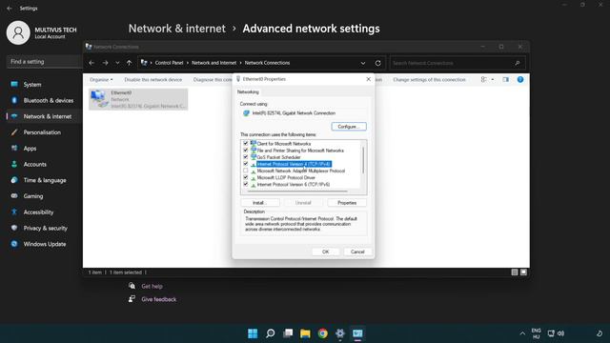
Task: Select Network & internet in sidebar
Action: tap(47, 116)
